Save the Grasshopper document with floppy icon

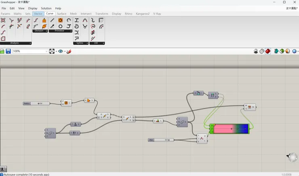click(x=8, y=52)
